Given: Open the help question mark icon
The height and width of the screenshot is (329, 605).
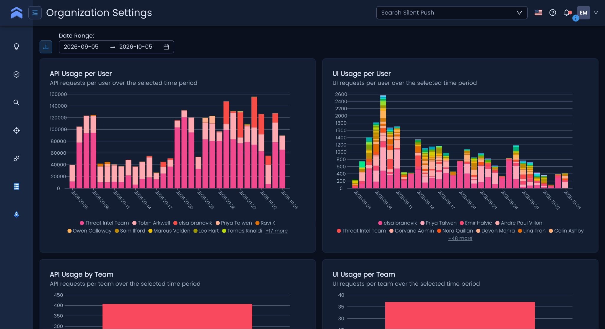Looking at the screenshot, I should pos(553,13).
